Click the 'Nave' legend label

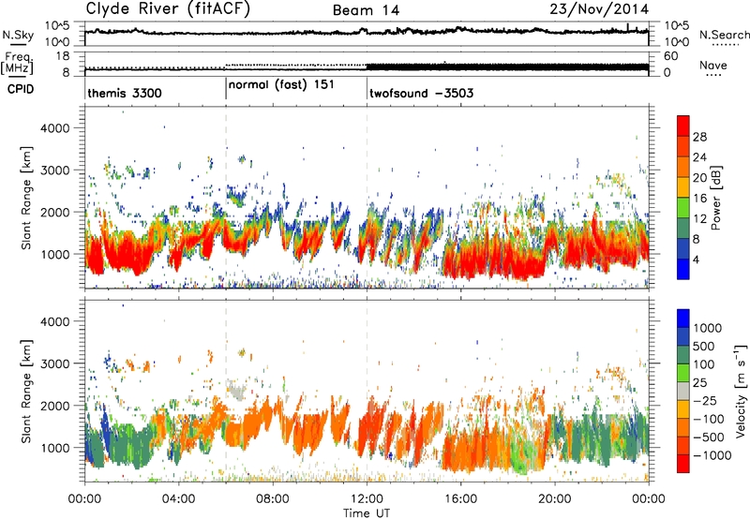pos(712,65)
